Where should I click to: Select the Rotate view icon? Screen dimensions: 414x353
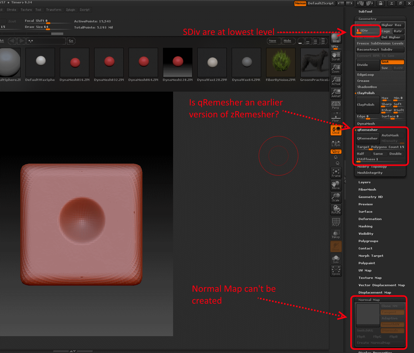pyautogui.click(x=336, y=210)
